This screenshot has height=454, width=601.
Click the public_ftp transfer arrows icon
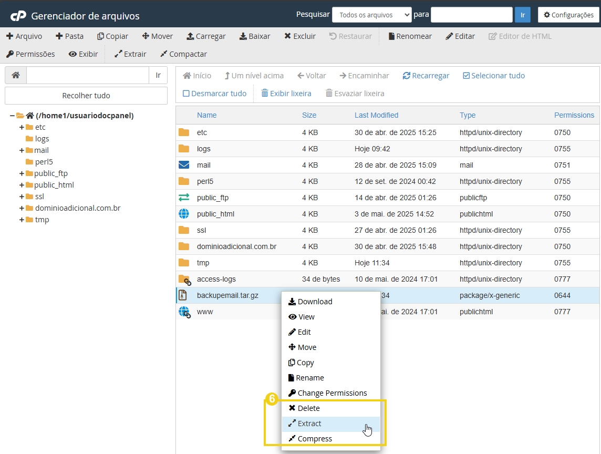[184, 198]
